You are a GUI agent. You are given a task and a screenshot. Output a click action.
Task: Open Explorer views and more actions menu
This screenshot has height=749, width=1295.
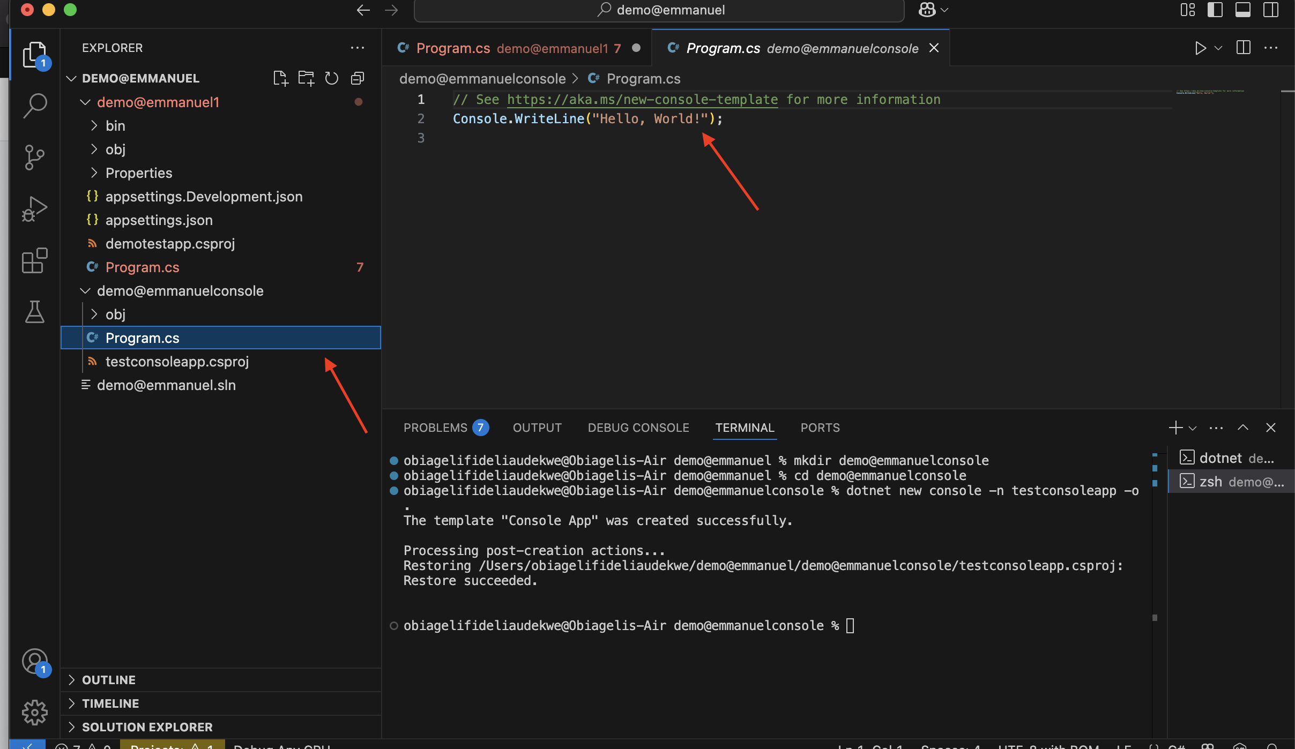[358, 48]
